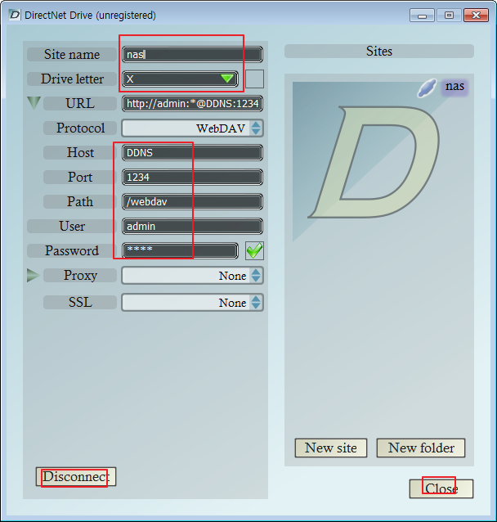Click the Path field with /webdav

[192, 202]
